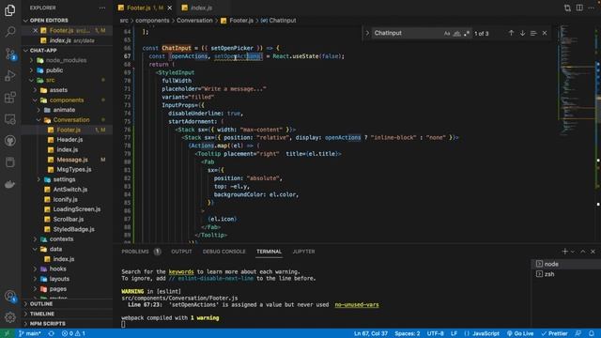
Task: Synchronize changes in status bar
Action: point(52,333)
